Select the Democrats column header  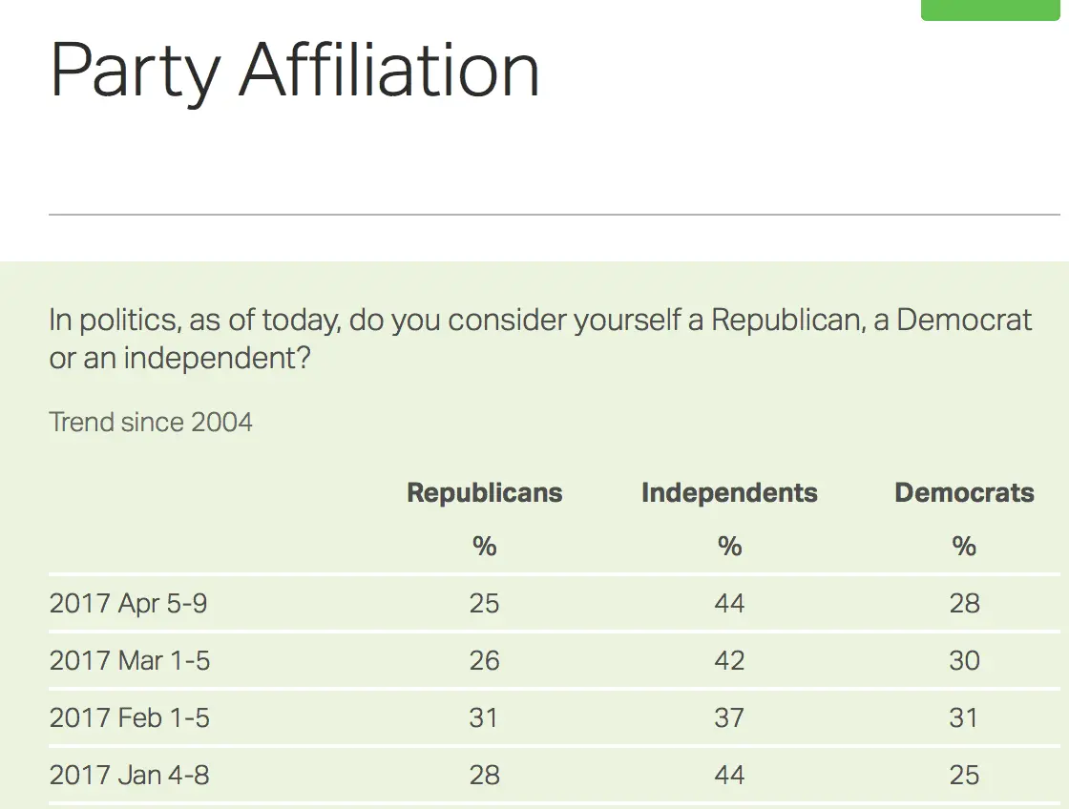pos(964,493)
